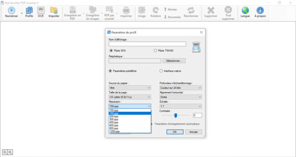Select the Pilote WIA radio button
The width and height of the screenshot is (296, 157).
(x=111, y=51)
